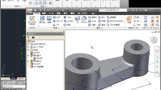161x90 pixels.
Task: Start the 2D sketch creation tool
Action: (32, 21)
